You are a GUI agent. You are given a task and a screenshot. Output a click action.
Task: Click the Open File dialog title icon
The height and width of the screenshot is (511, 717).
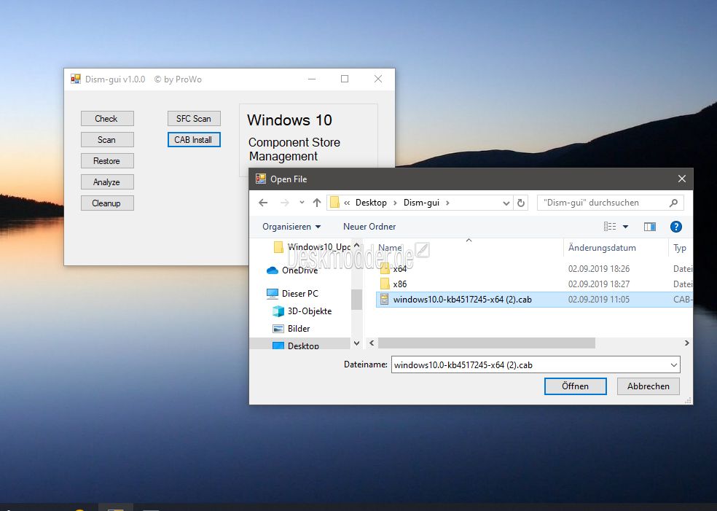click(x=261, y=179)
